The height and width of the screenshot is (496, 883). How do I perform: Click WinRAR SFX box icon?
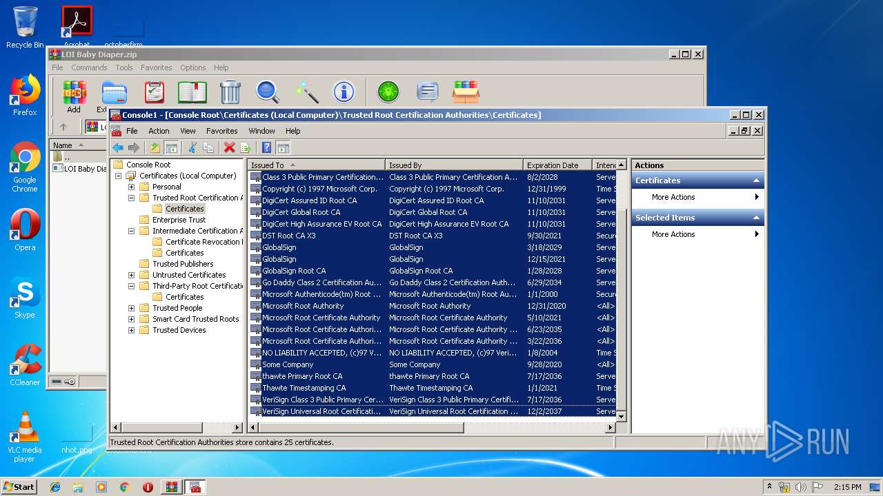[466, 92]
